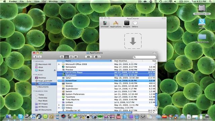The width and height of the screenshot is (215, 121).
Task: Switch Finder to column view
Action: point(71,57)
